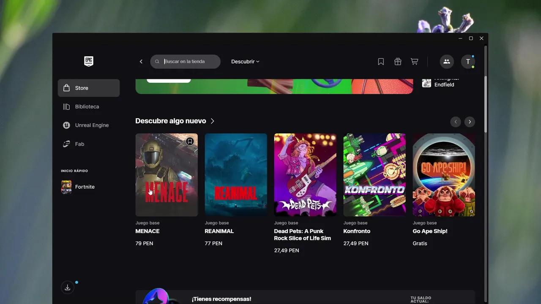This screenshot has width=541, height=304.
Task: Click the Unreal Engine logo icon
Action: 66,125
